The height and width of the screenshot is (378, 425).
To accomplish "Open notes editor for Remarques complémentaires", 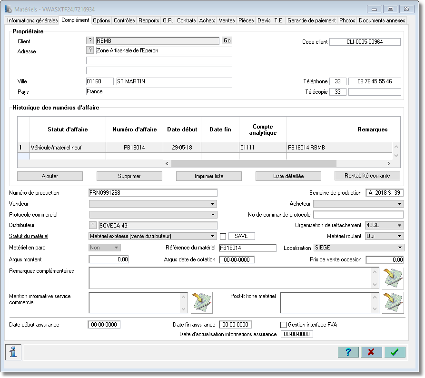I will (393, 278).
